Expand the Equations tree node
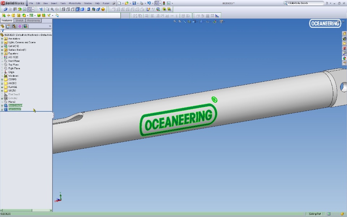Screen dimensions: 347x217 pos(2,54)
